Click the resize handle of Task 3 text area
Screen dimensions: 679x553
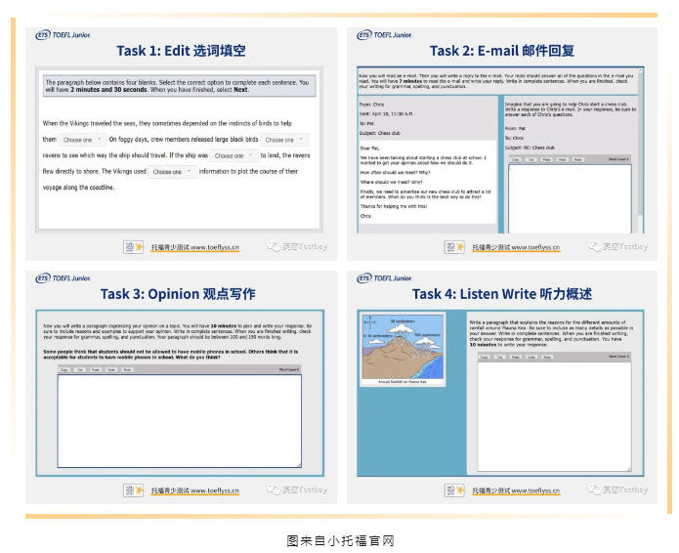(299, 465)
